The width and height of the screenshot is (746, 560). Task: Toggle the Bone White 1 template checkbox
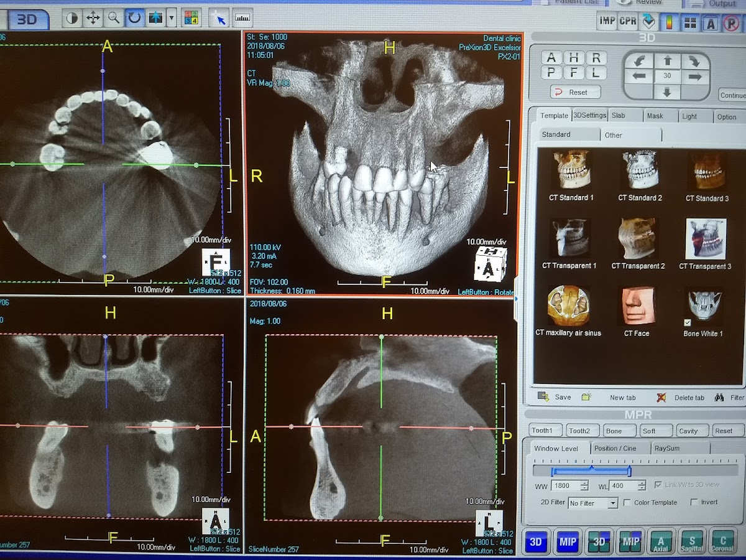tap(688, 322)
